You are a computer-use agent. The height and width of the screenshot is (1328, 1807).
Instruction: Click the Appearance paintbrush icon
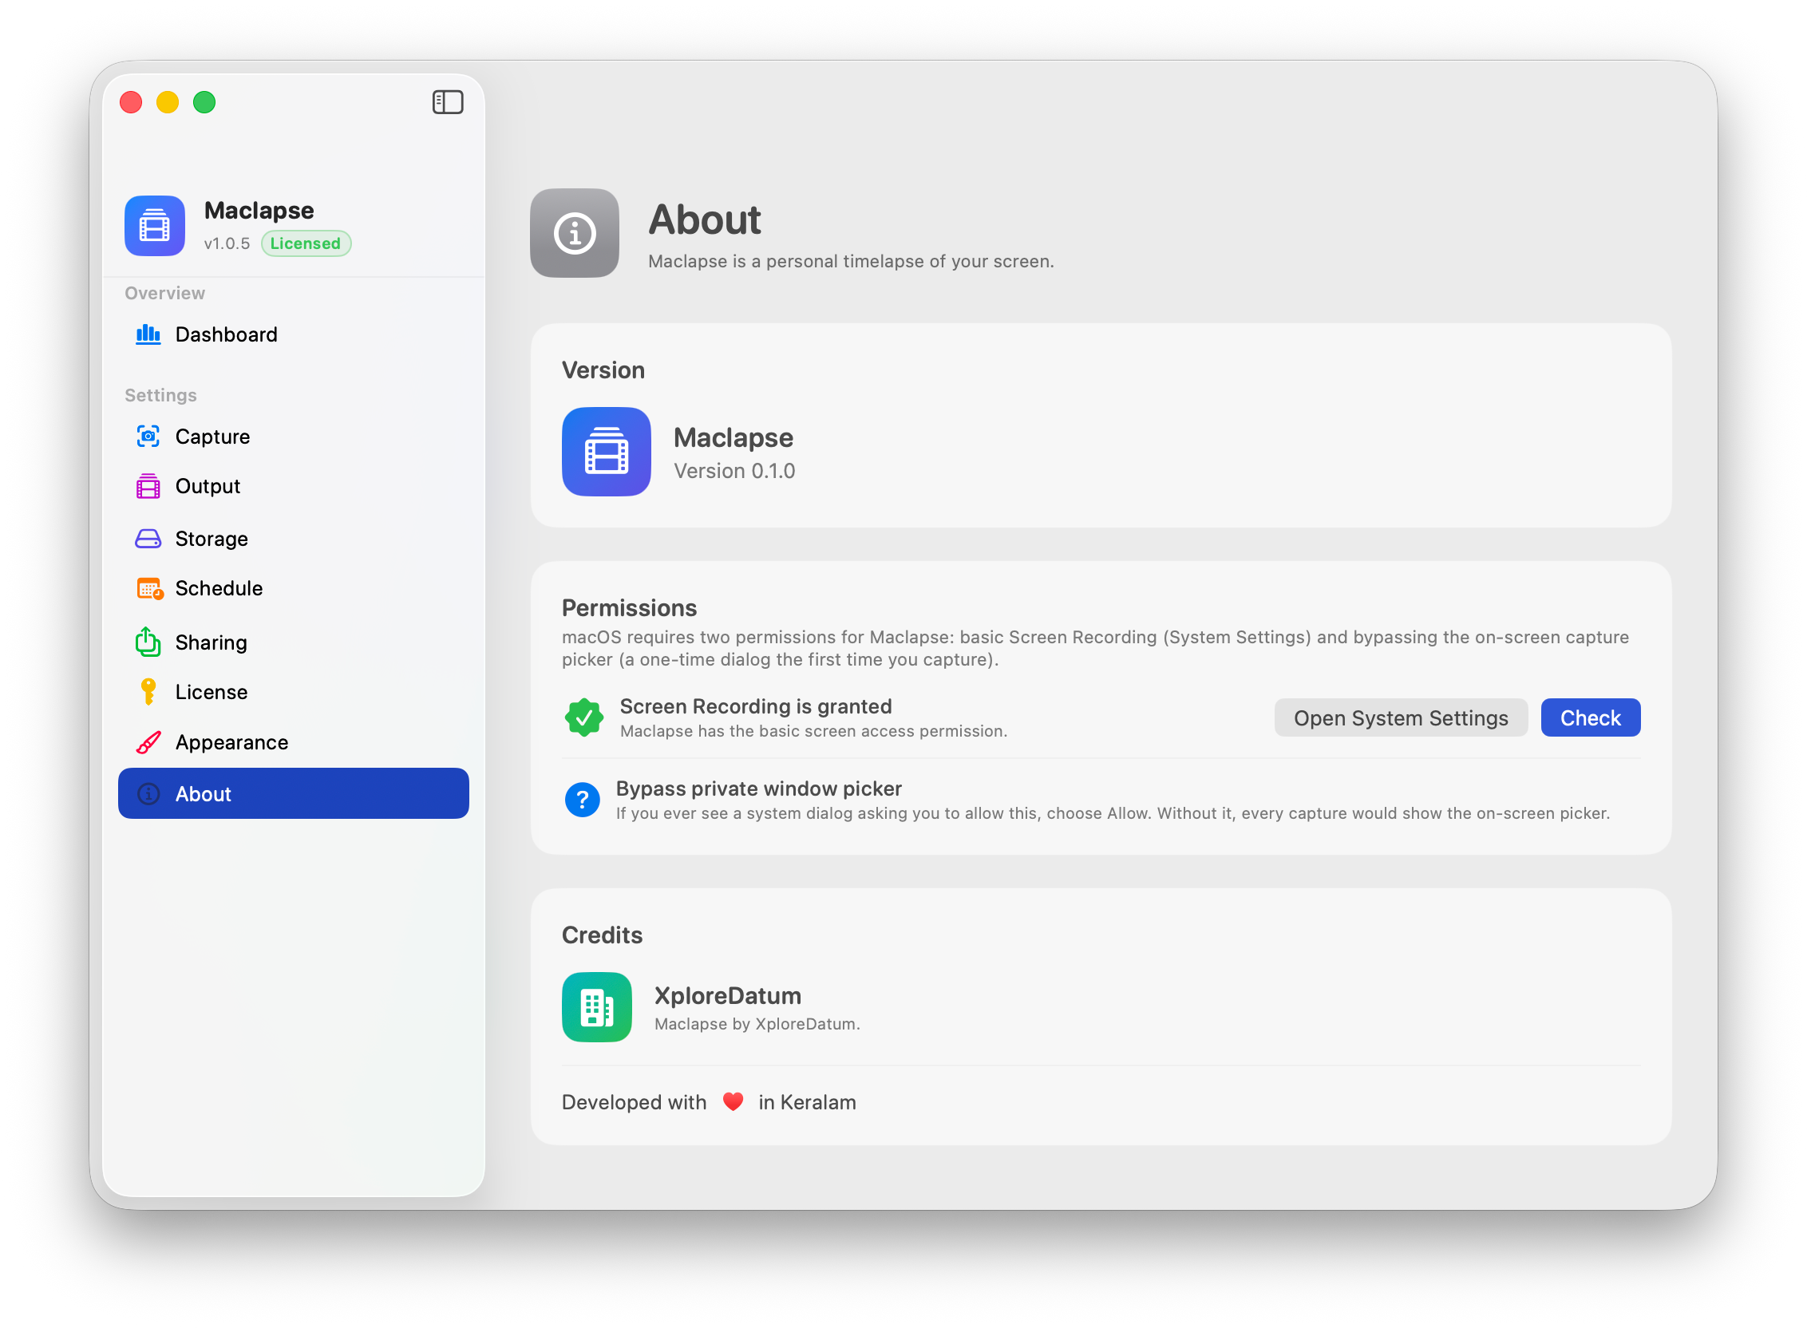pyautogui.click(x=148, y=742)
